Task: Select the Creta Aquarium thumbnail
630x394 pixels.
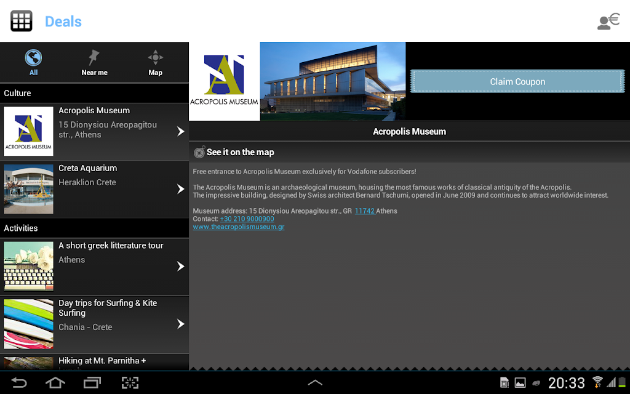Action: 28,189
